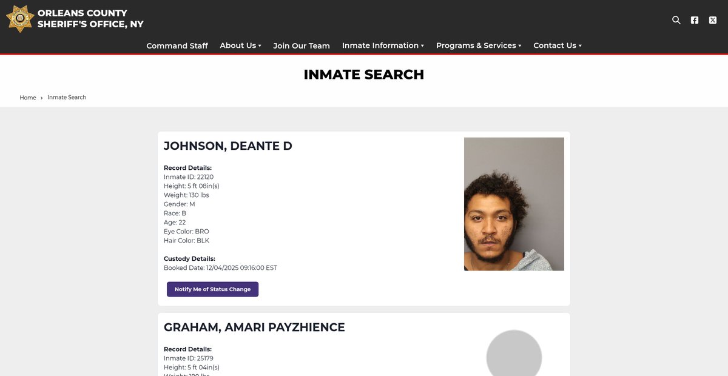This screenshot has height=376, width=728.
Task: Open the first inmate record photo
Action: 514,204
